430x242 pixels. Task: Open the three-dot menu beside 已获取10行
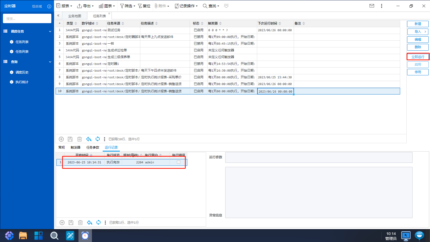coord(105,139)
